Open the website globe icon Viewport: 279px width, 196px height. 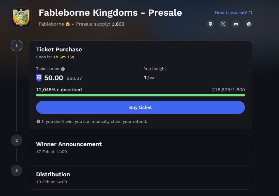pos(249,24)
